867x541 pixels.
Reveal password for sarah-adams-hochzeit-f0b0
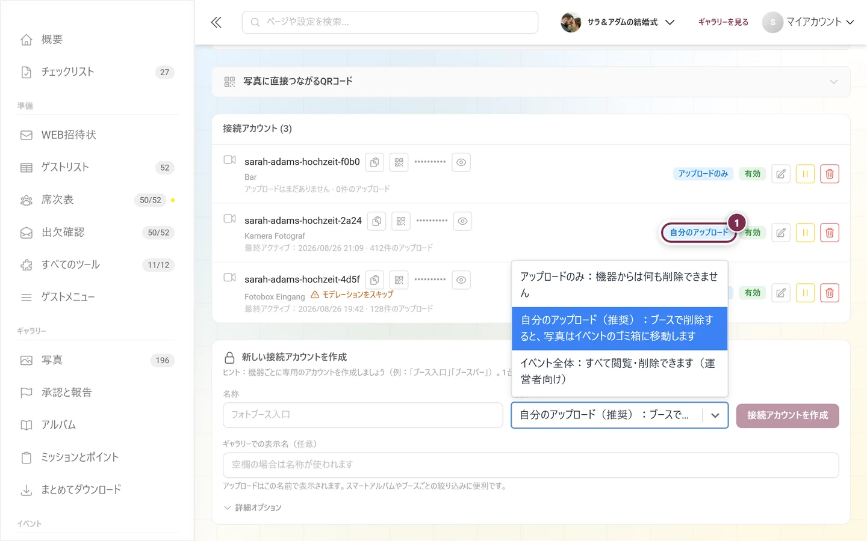point(461,162)
